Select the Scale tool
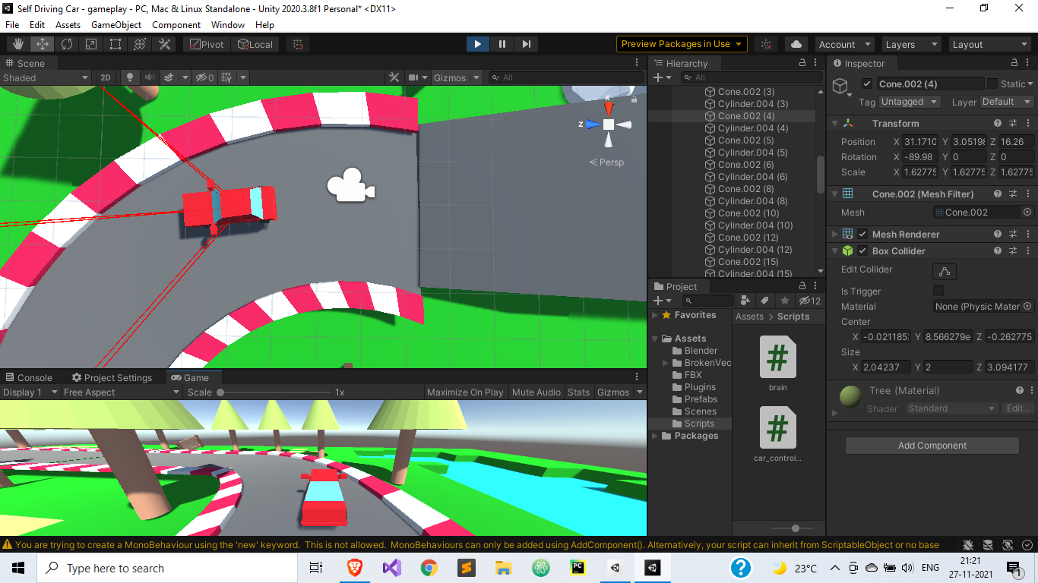 point(90,43)
